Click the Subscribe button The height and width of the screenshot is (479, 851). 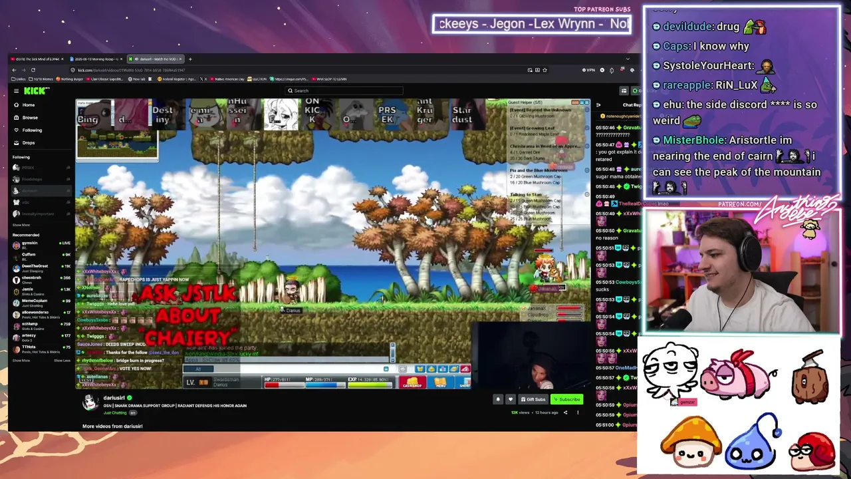click(567, 399)
